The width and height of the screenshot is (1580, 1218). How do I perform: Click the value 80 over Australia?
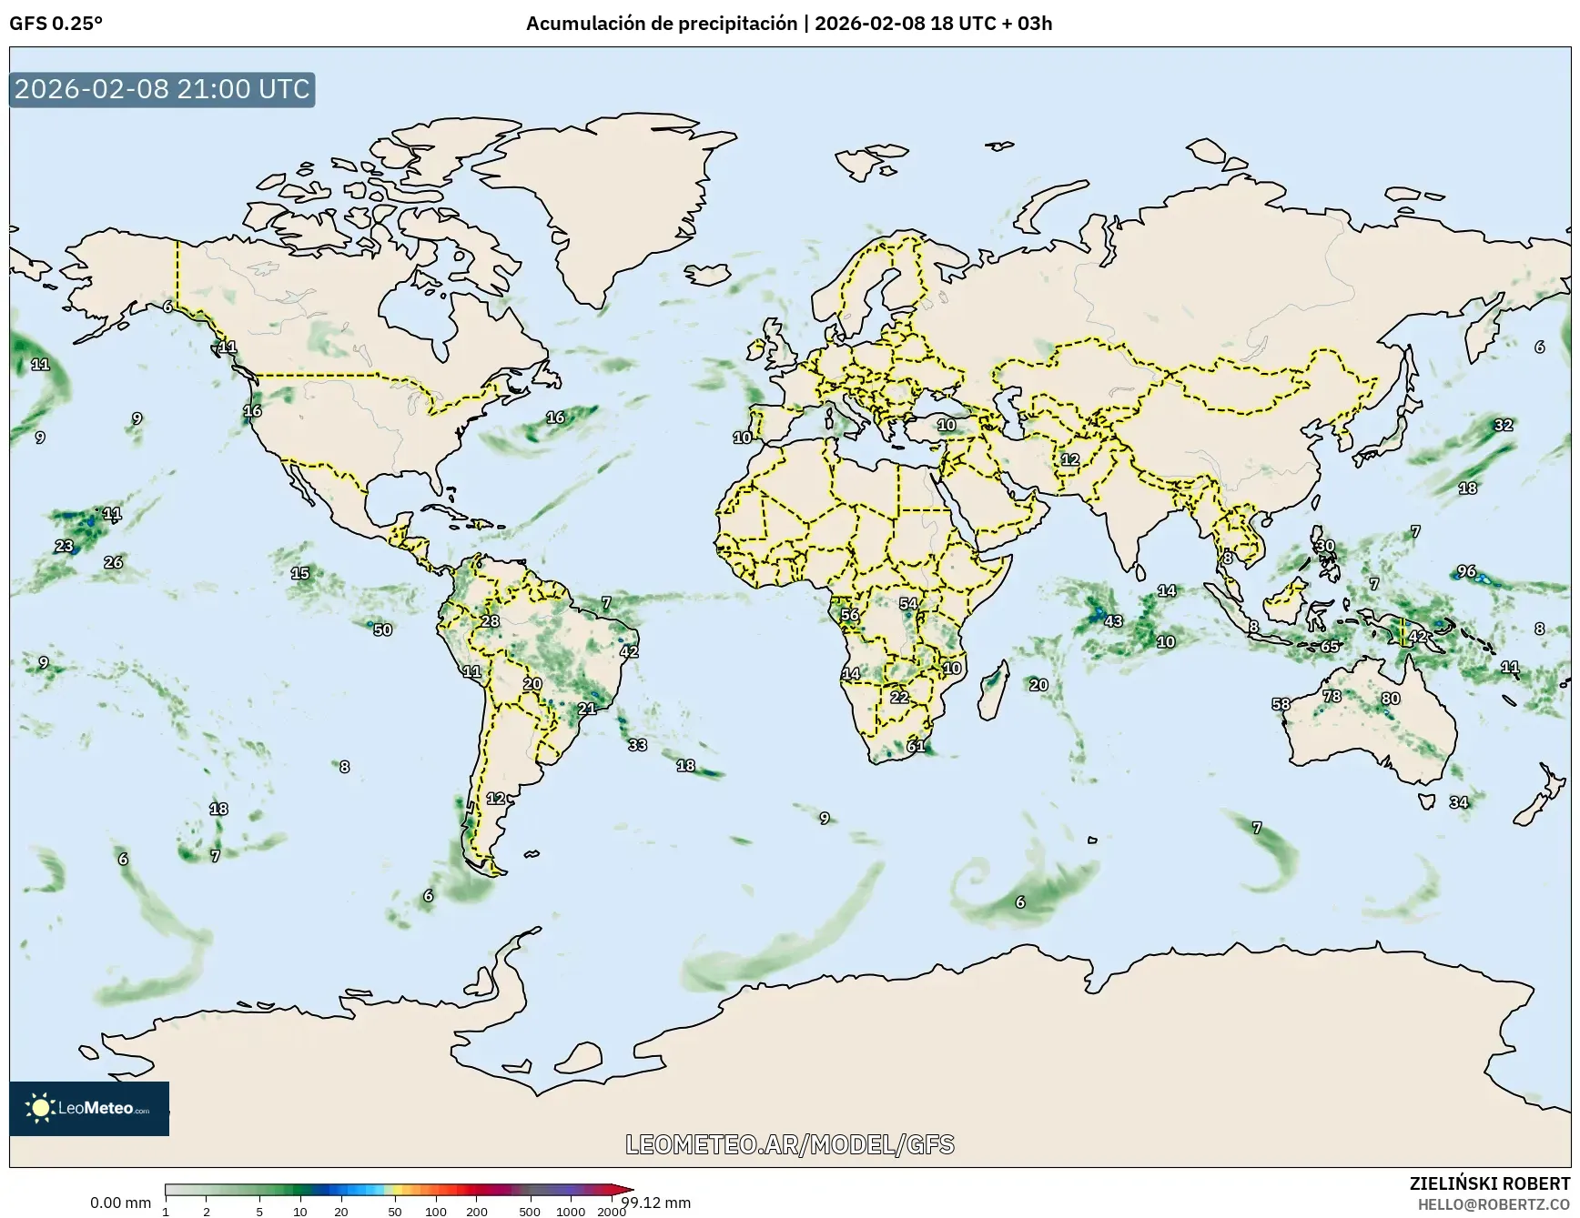[x=1391, y=698]
